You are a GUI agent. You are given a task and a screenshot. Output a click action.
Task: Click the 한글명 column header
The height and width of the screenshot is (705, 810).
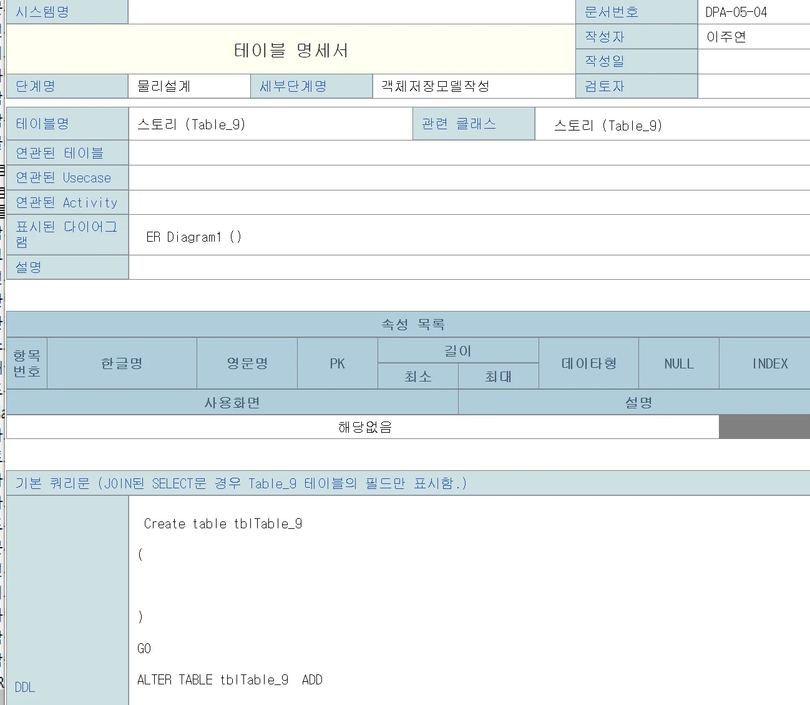122,363
